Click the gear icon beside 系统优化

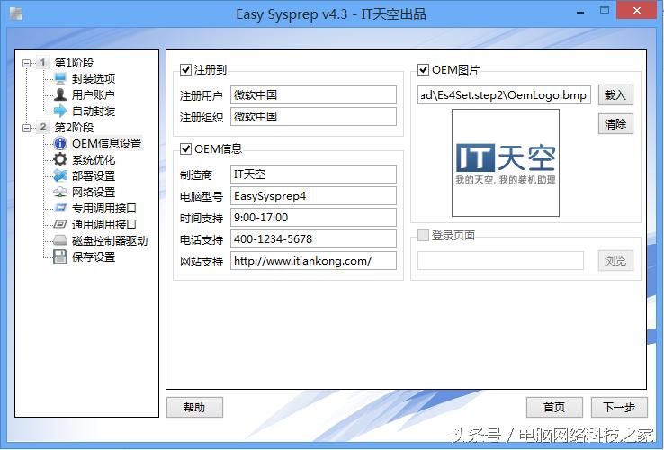coord(60,159)
